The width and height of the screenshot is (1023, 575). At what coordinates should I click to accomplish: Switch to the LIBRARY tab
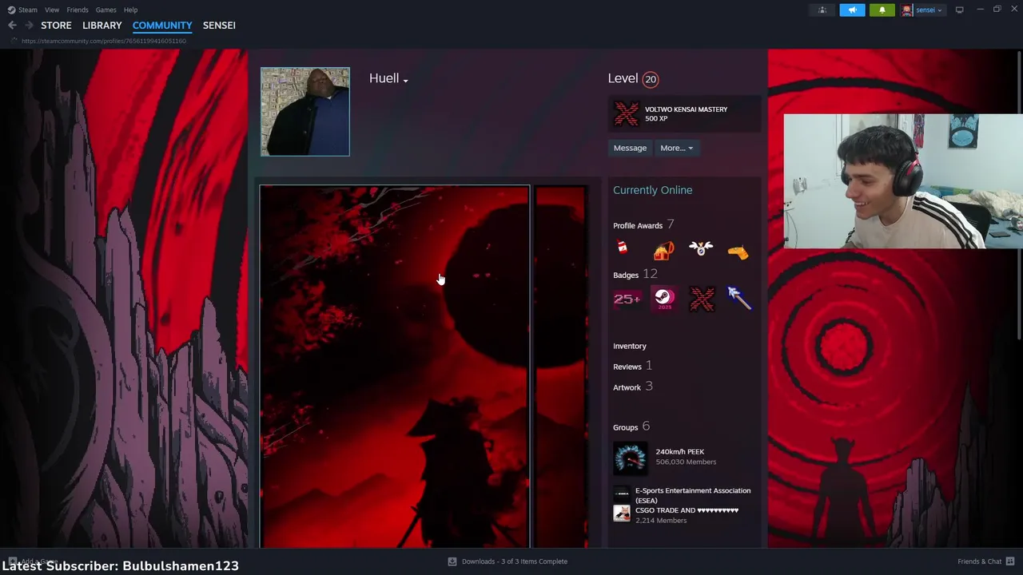[x=102, y=26]
